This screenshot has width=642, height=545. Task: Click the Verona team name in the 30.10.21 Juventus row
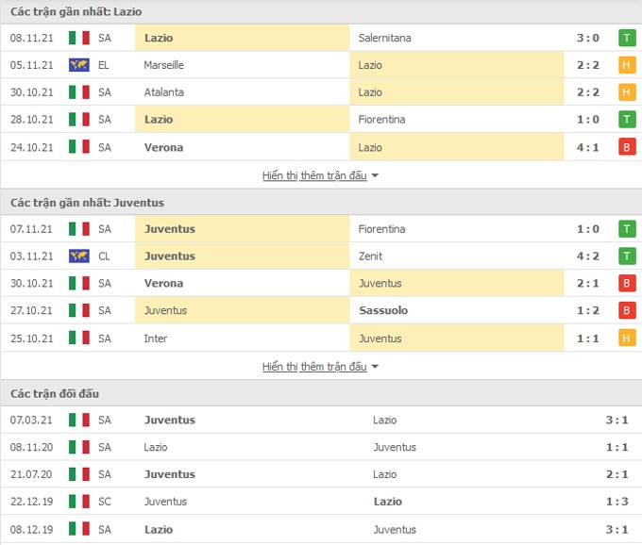click(163, 283)
